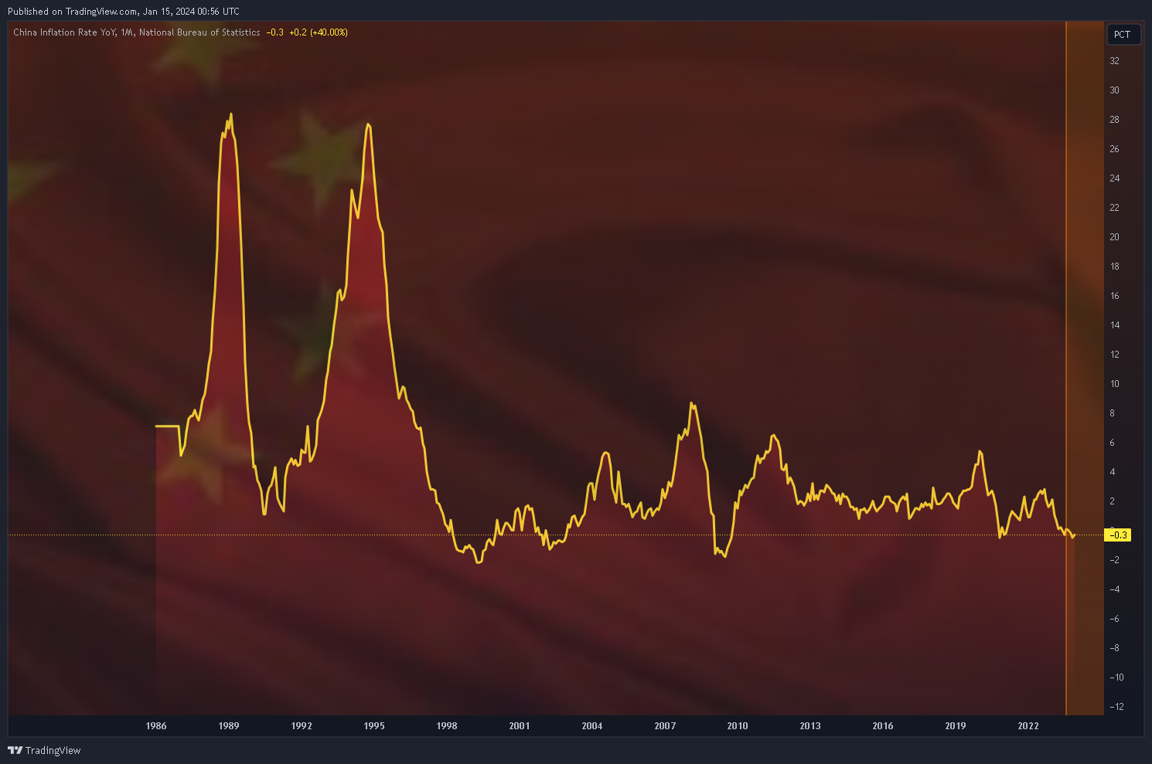Click the 10 value on price scale
1152x764 pixels.
click(1114, 384)
